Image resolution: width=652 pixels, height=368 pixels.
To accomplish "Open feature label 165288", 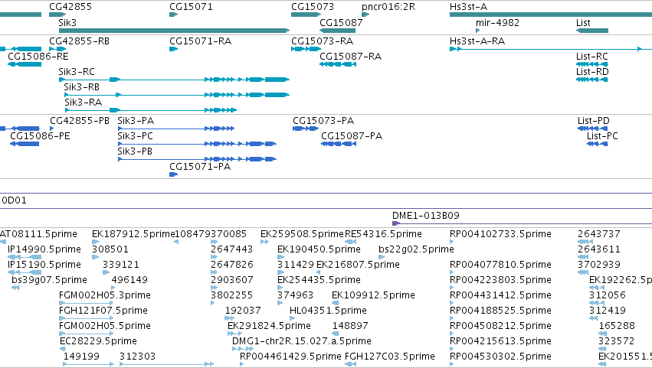I will click(x=617, y=327).
